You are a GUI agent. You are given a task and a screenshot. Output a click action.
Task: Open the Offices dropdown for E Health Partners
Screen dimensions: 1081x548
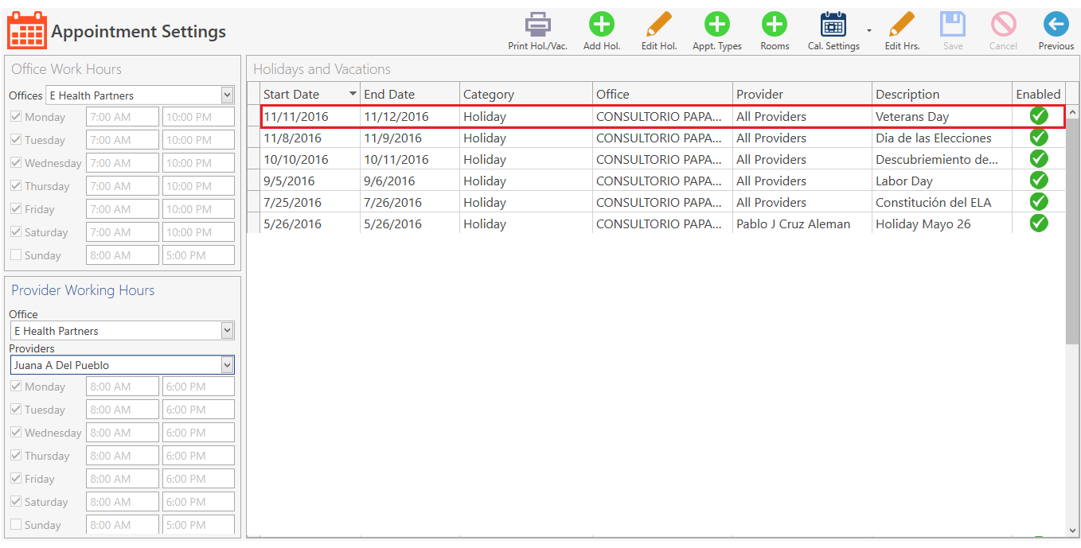228,95
